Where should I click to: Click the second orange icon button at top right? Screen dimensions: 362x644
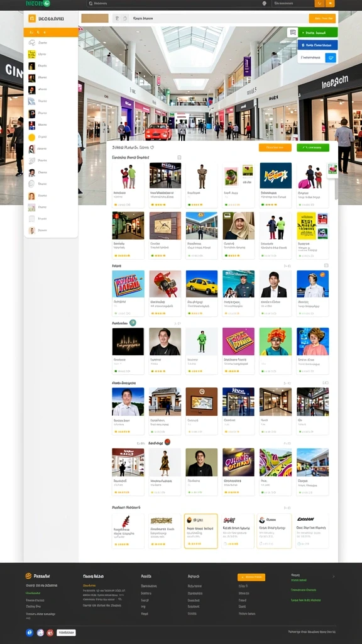(330, 3)
